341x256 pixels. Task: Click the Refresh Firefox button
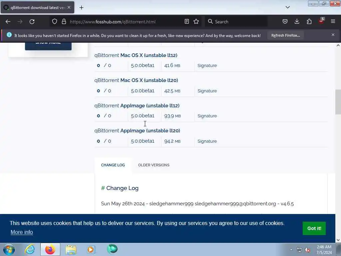(285, 35)
